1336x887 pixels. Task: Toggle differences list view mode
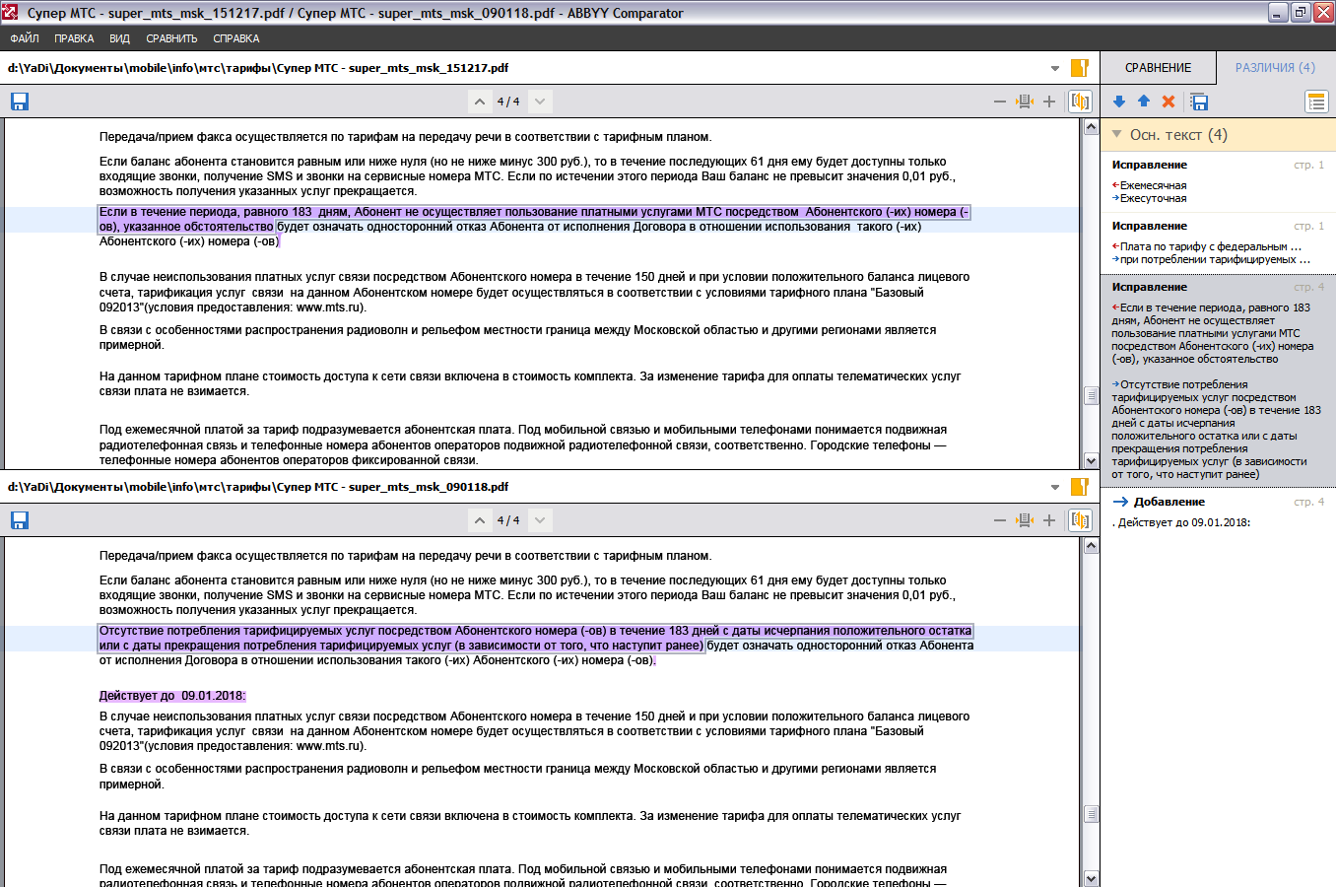point(1316,102)
